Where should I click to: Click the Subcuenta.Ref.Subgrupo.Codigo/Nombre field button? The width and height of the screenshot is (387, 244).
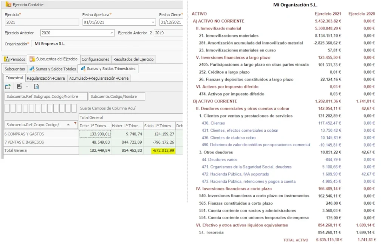46,96
